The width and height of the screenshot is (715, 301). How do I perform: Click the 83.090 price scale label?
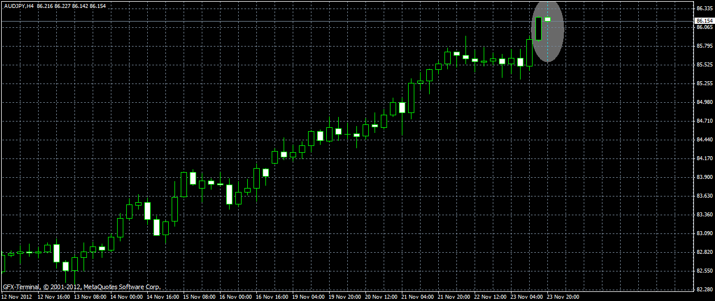(704, 233)
